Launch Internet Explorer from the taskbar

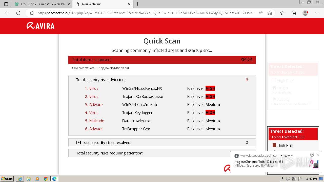(x=20, y=179)
